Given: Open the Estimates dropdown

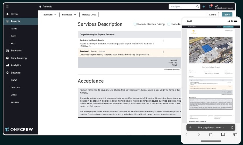Looking at the screenshot, I should tap(69, 14).
